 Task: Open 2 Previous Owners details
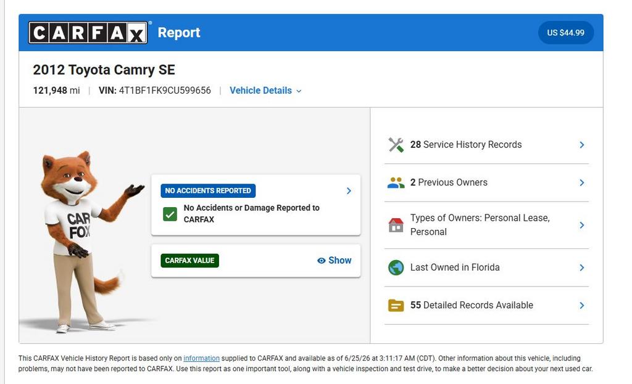486,182
